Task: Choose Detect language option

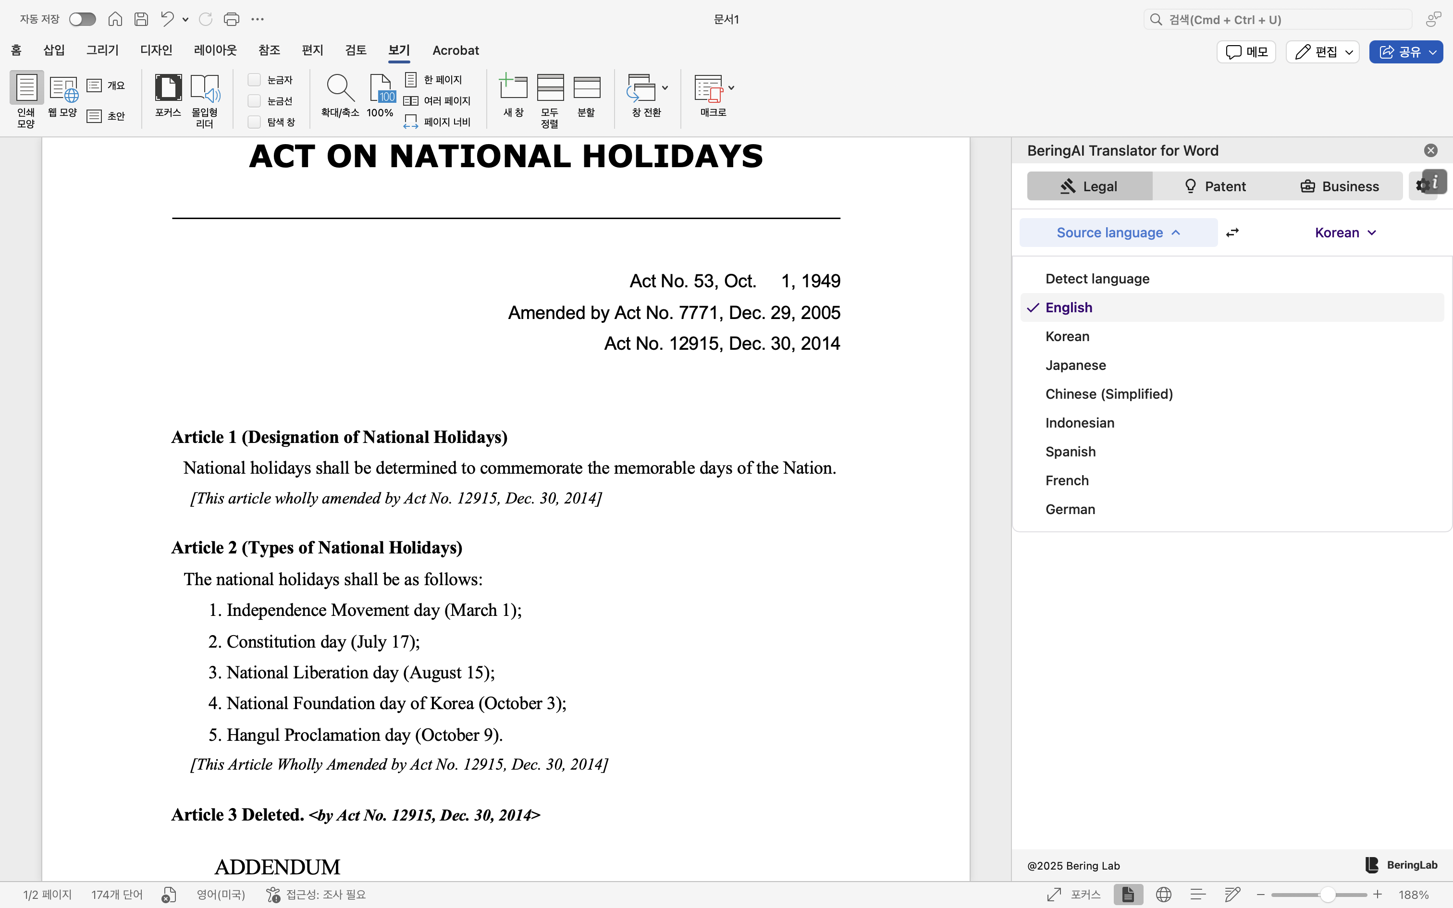Action: pos(1232,279)
